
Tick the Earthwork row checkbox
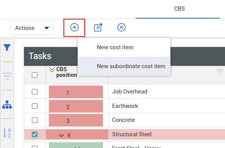pyautogui.click(x=34, y=106)
